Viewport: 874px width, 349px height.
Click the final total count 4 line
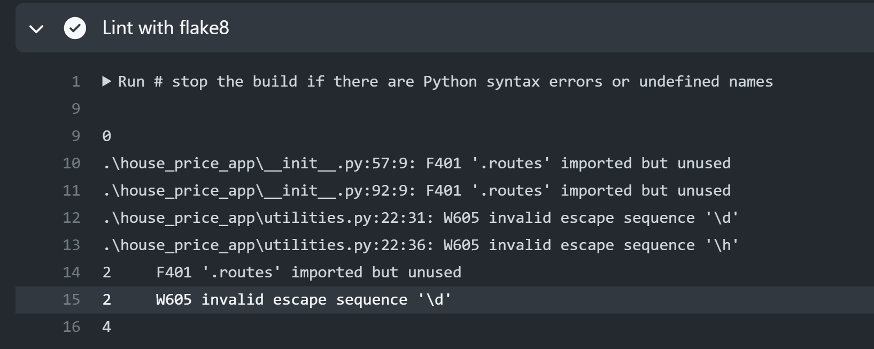click(107, 327)
